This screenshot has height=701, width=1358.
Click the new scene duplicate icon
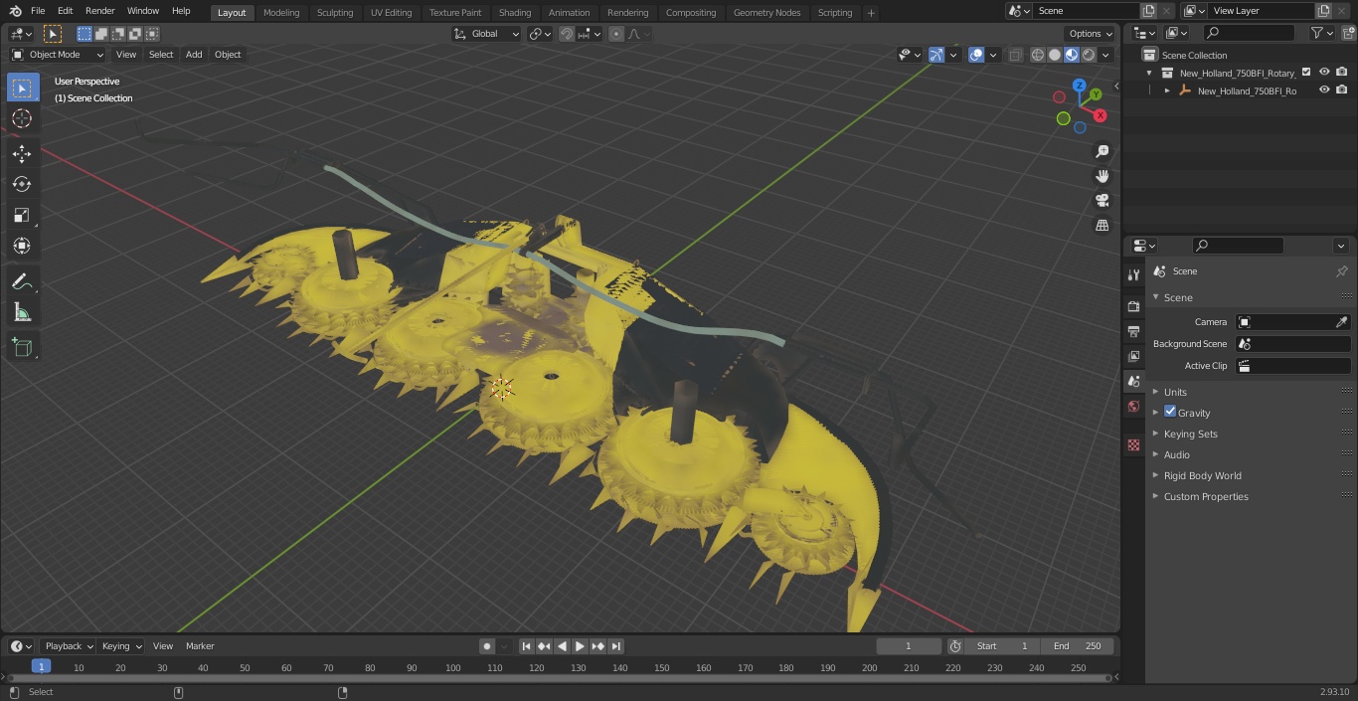pos(1148,11)
